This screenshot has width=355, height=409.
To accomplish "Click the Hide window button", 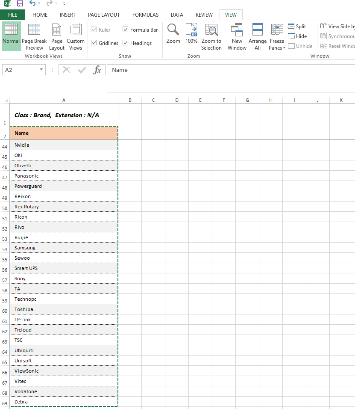I will (297, 36).
